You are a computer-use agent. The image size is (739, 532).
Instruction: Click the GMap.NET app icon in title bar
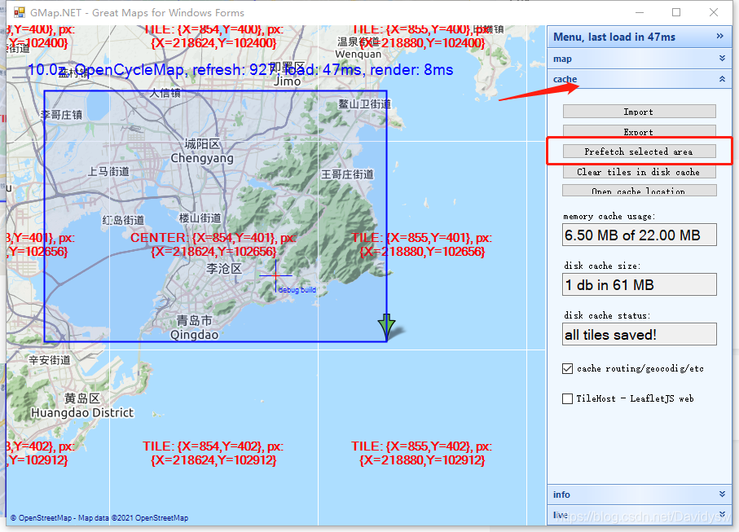pyautogui.click(x=20, y=12)
